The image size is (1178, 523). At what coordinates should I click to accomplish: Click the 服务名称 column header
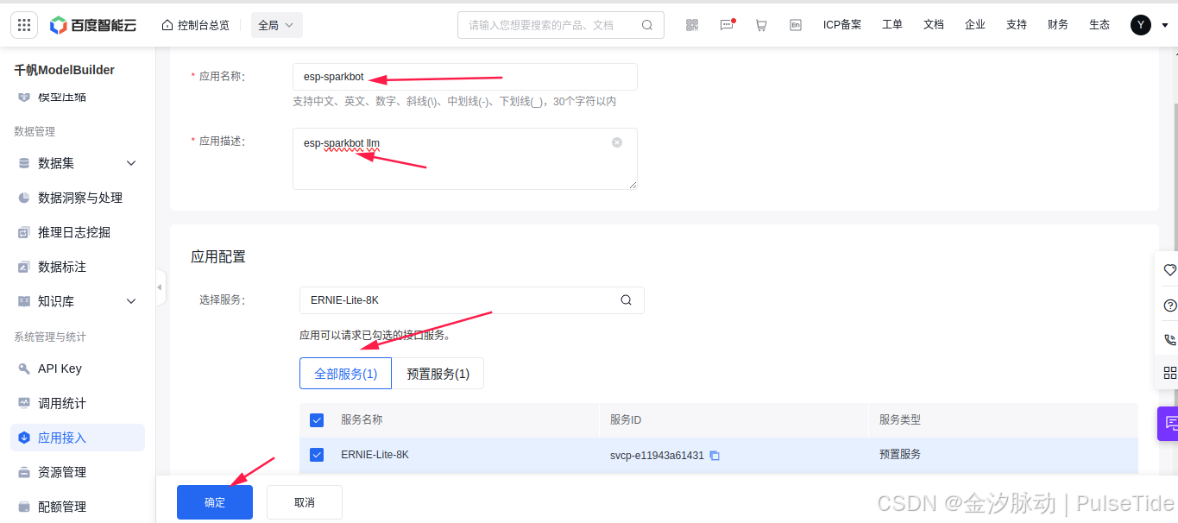coord(362,419)
